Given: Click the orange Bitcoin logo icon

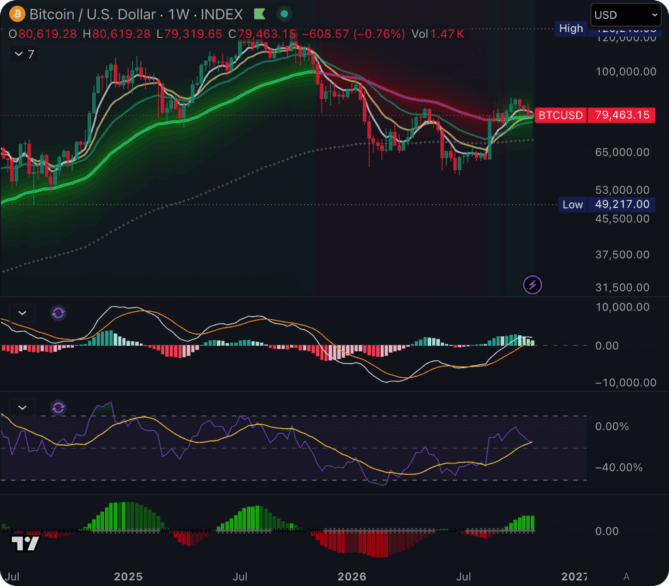Looking at the screenshot, I should point(18,14).
